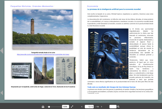Click the title 'La promesa de la inteligencia artificial'
The image size is (162, 109).
coord(114,9)
